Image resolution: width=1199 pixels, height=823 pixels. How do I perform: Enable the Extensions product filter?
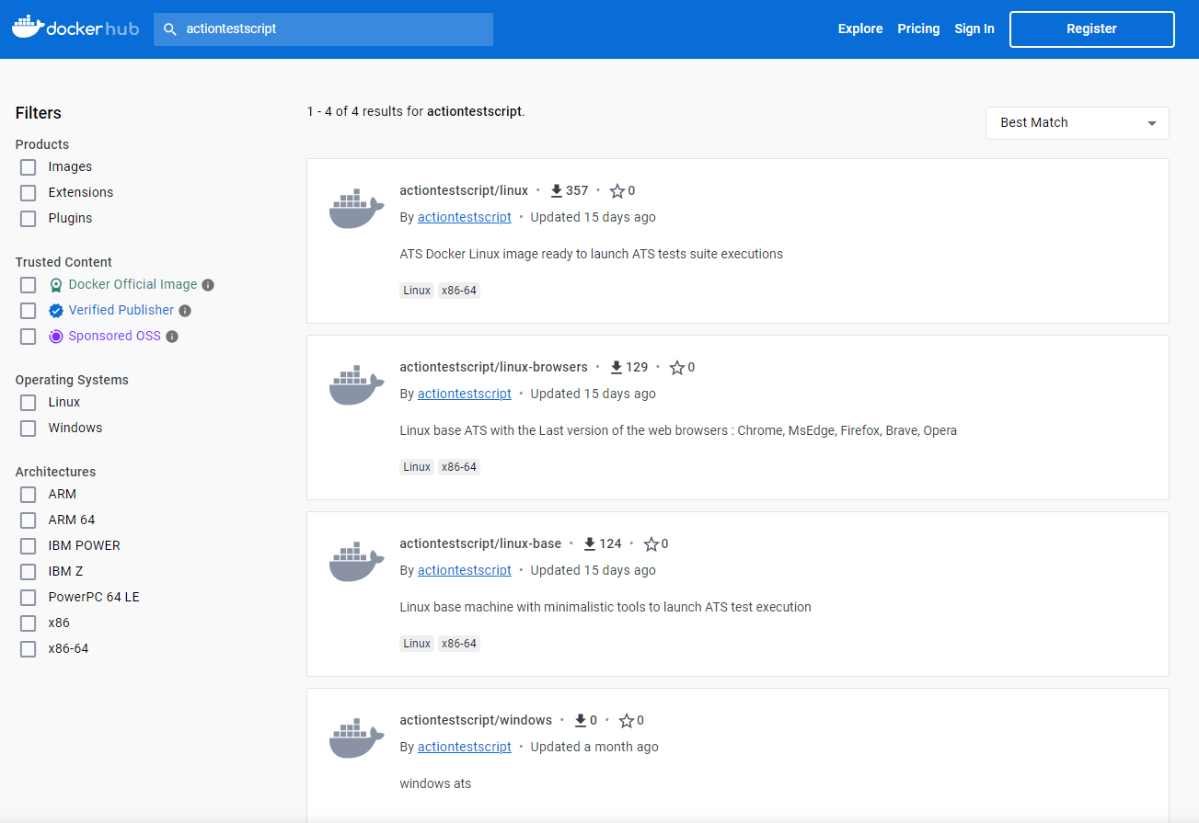point(29,193)
